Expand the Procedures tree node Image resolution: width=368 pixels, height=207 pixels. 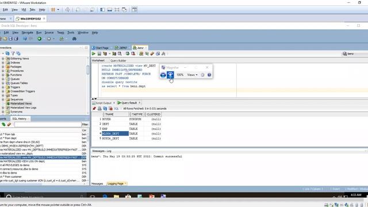click(x=3, y=71)
